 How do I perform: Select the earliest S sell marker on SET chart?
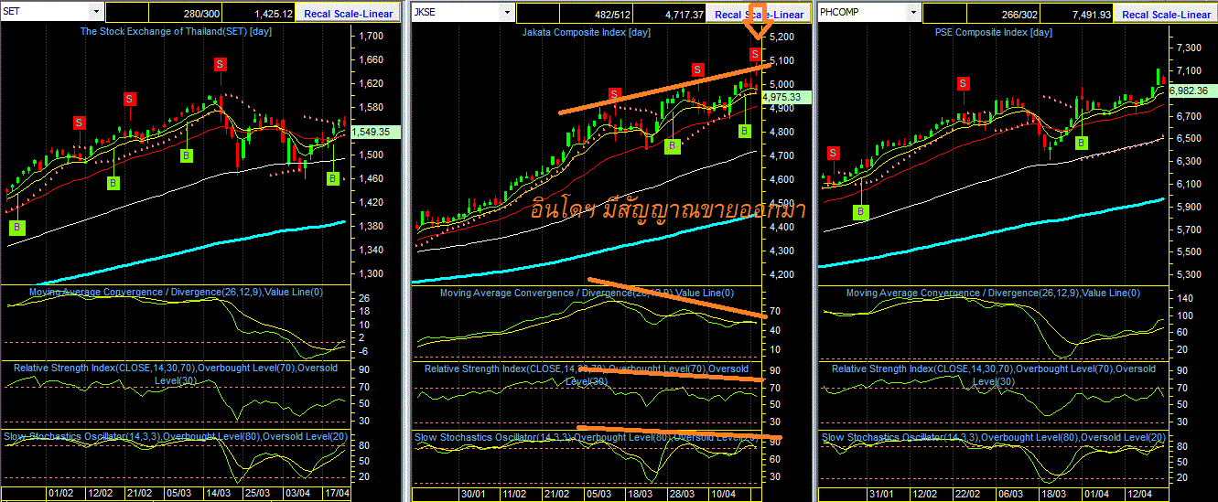tap(80, 122)
